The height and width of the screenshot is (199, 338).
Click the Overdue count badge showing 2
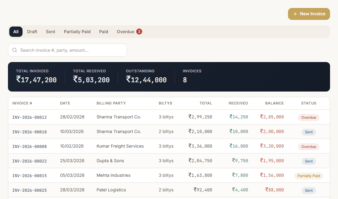coord(139,32)
